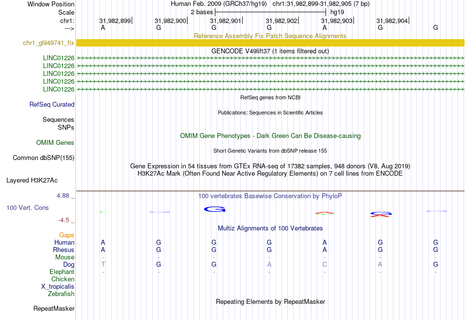The width and height of the screenshot is (465, 320).
Task: Click the X_tropicalis species row label
Action: tap(58, 287)
